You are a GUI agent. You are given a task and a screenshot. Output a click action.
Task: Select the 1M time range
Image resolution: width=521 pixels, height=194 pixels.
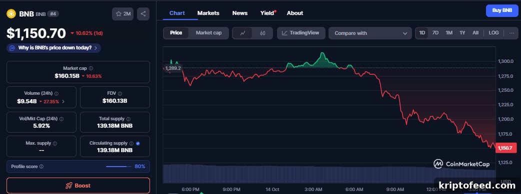[x=449, y=33]
